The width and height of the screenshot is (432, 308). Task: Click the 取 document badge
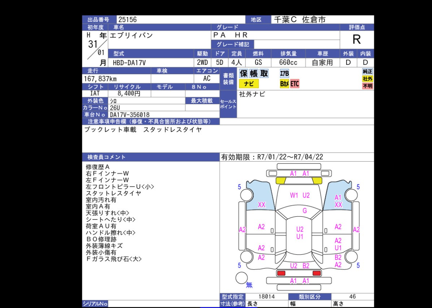[x=264, y=74]
